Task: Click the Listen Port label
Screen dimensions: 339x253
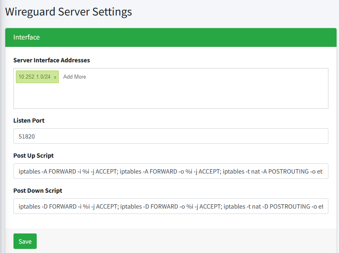Action: [x=29, y=121]
